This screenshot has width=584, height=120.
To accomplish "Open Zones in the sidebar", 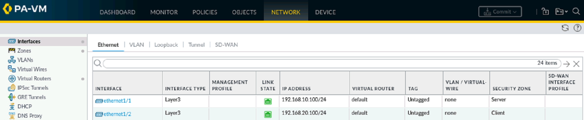I will point(24,51).
